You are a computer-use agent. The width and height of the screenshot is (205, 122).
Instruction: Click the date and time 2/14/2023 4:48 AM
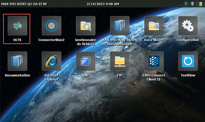click(x=103, y=4)
